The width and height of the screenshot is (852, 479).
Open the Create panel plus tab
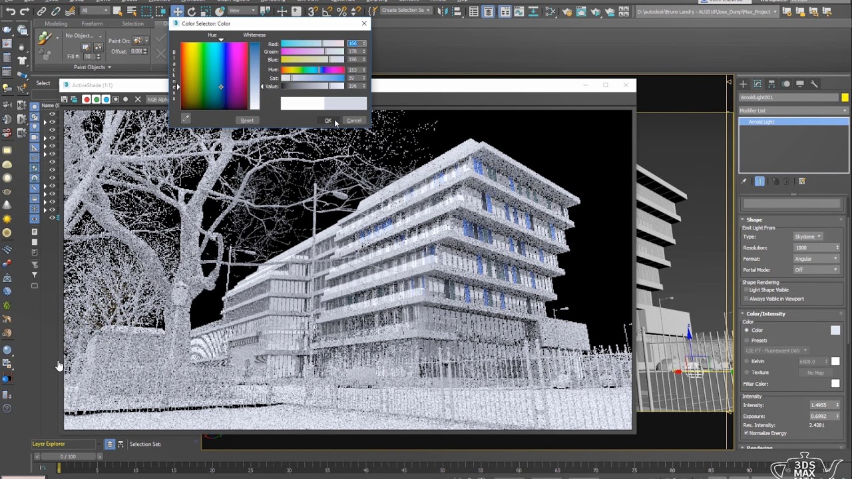point(744,84)
